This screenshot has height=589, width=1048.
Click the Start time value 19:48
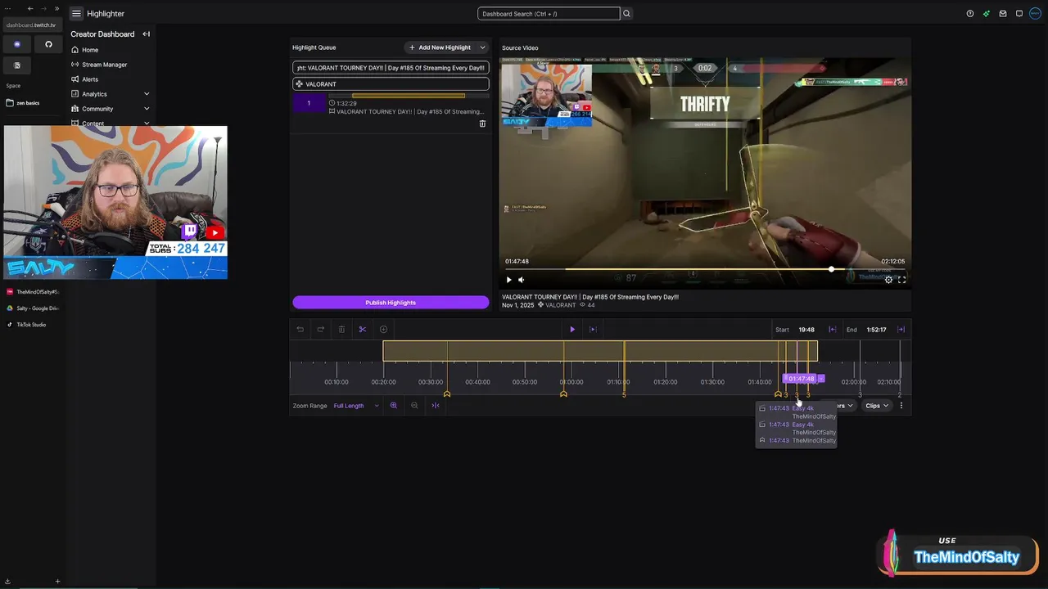click(806, 330)
